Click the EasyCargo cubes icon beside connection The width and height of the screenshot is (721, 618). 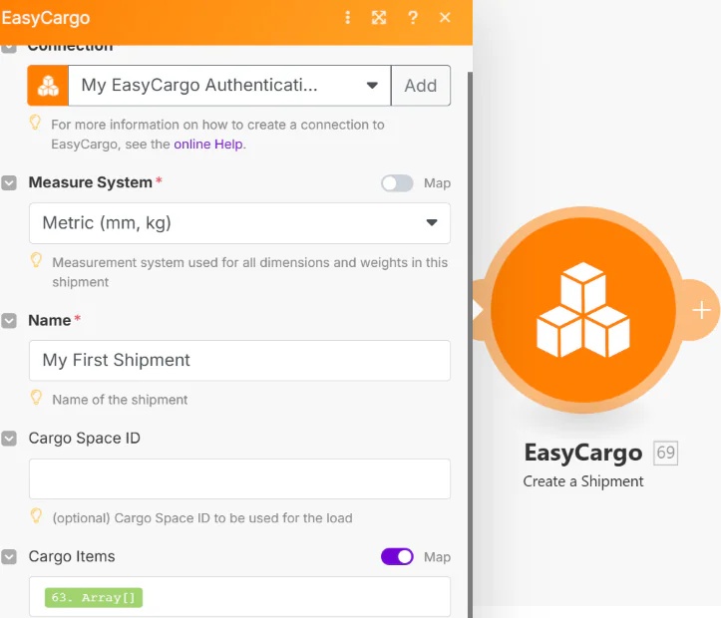[48, 86]
